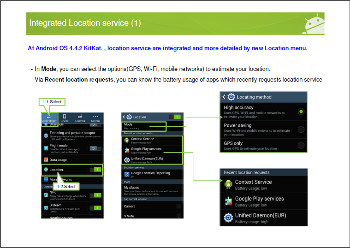Turn on the Flight mode switch
This screenshot has height=248, width=350.
point(95,148)
